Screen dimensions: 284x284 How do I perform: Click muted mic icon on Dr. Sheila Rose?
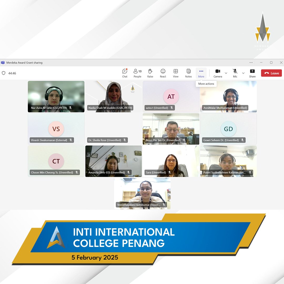coord(125,140)
